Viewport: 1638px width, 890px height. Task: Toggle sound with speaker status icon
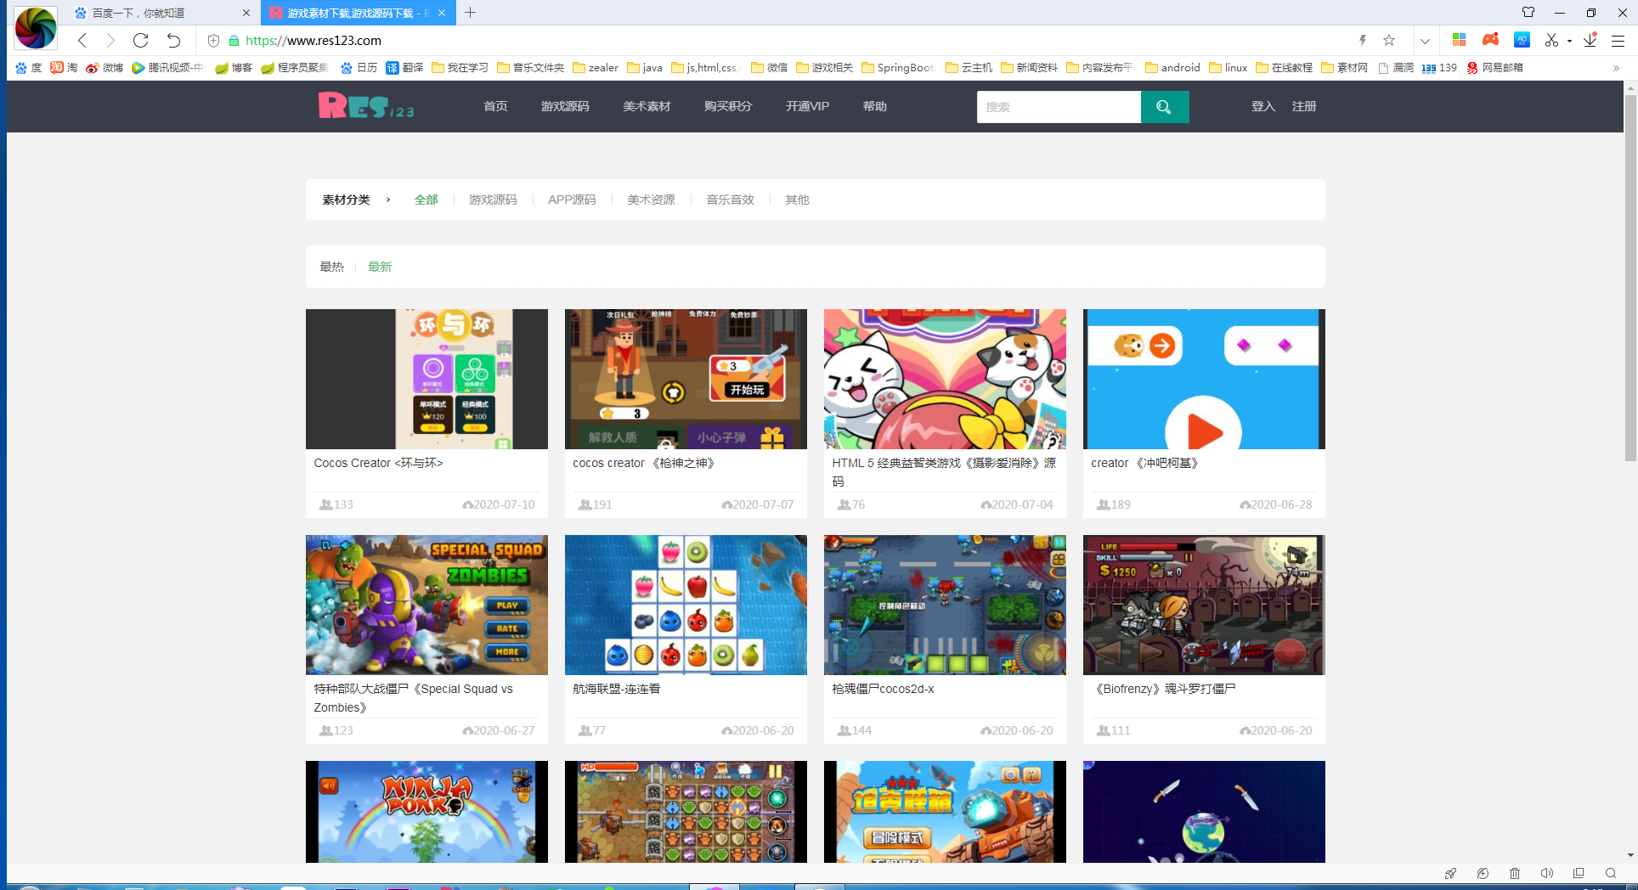coord(1547,874)
